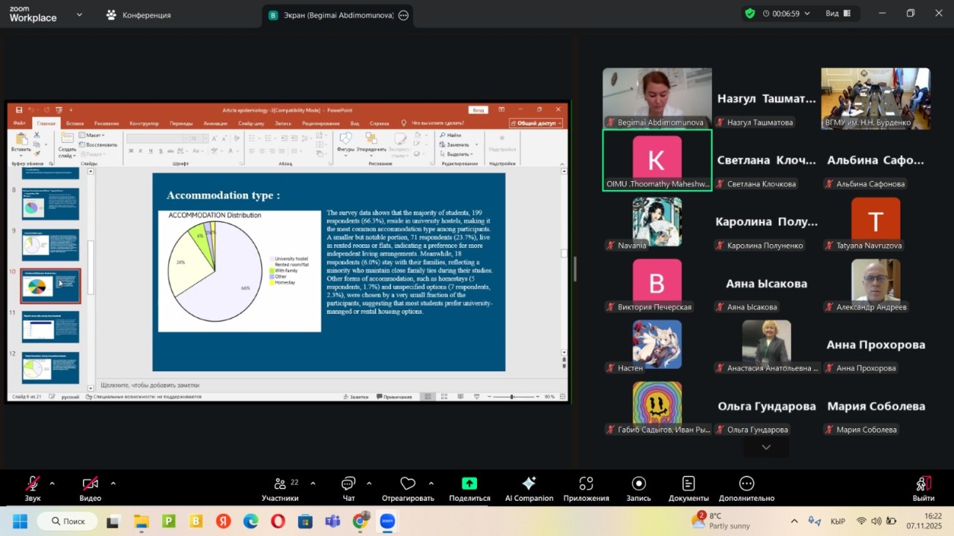Open the Участники participants list
This screenshot has height=536, width=954.
pyautogui.click(x=280, y=484)
